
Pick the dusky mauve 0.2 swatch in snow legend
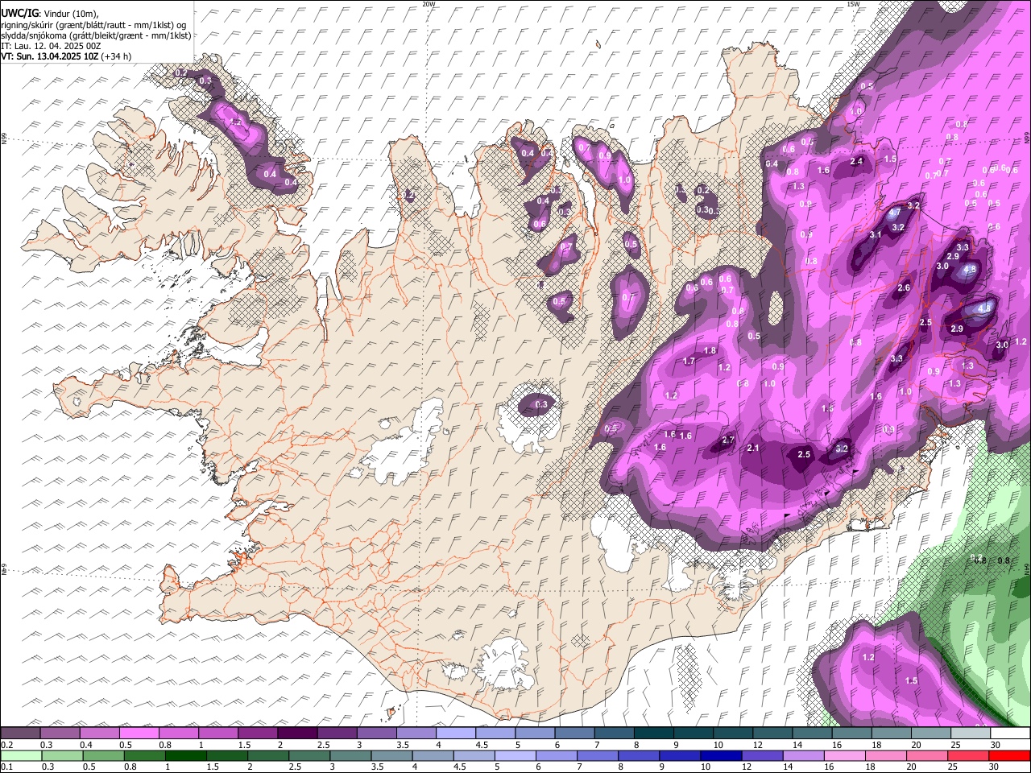click(21, 734)
